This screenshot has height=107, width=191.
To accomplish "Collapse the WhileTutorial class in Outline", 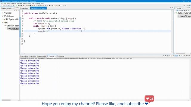I will [175, 13].
